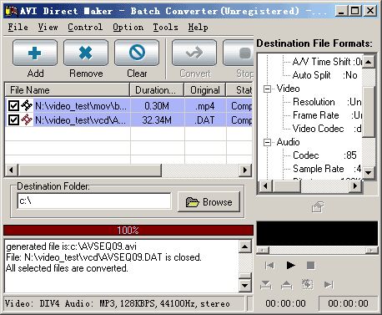Select the Sample Rate tree item
Image resolution: width=382 pixels, height=315 pixels.
tap(327, 169)
